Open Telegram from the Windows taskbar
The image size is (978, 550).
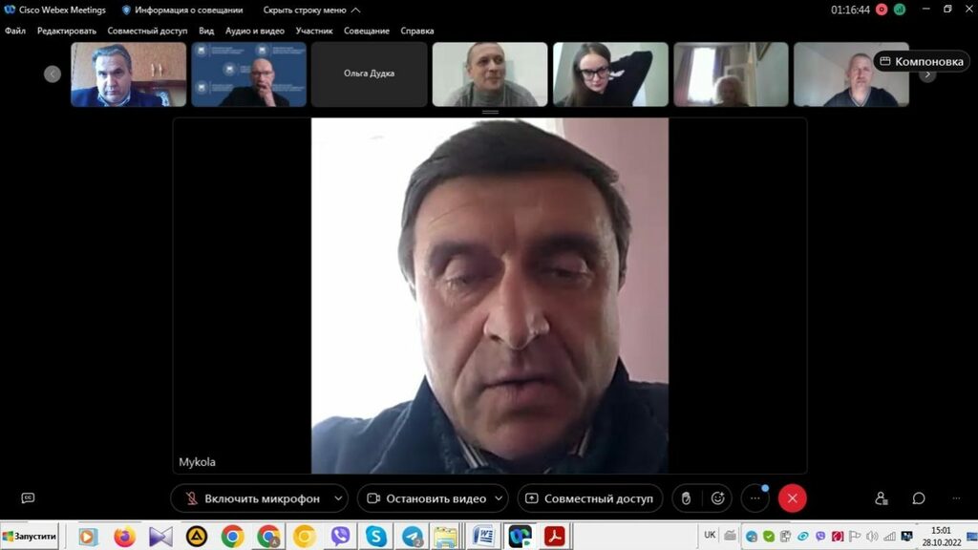pos(413,537)
